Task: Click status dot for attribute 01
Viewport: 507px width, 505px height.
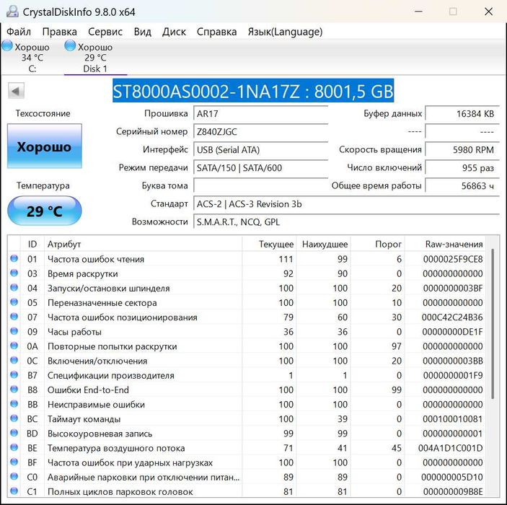Action: (x=14, y=258)
